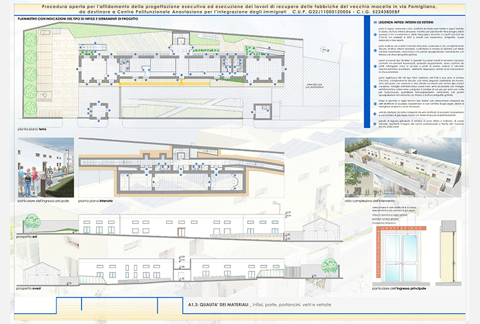
Task: Click the small square outbuilding on left of plan
Action: tap(98, 111)
